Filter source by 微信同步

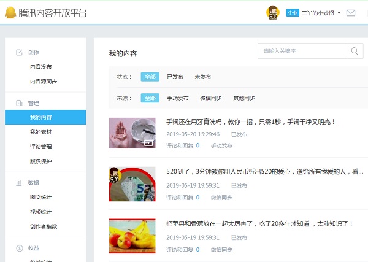click(x=210, y=98)
